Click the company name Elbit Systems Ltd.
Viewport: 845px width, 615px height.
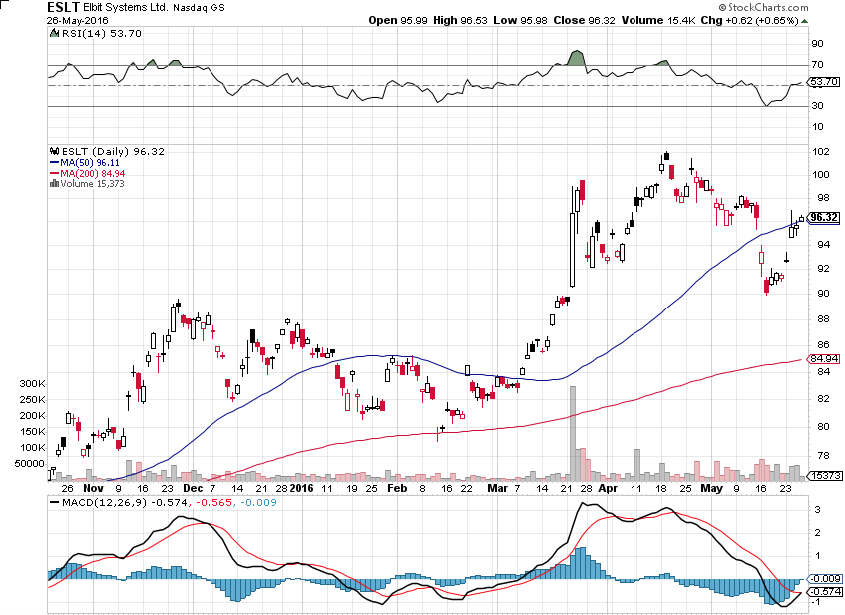pyautogui.click(x=125, y=8)
